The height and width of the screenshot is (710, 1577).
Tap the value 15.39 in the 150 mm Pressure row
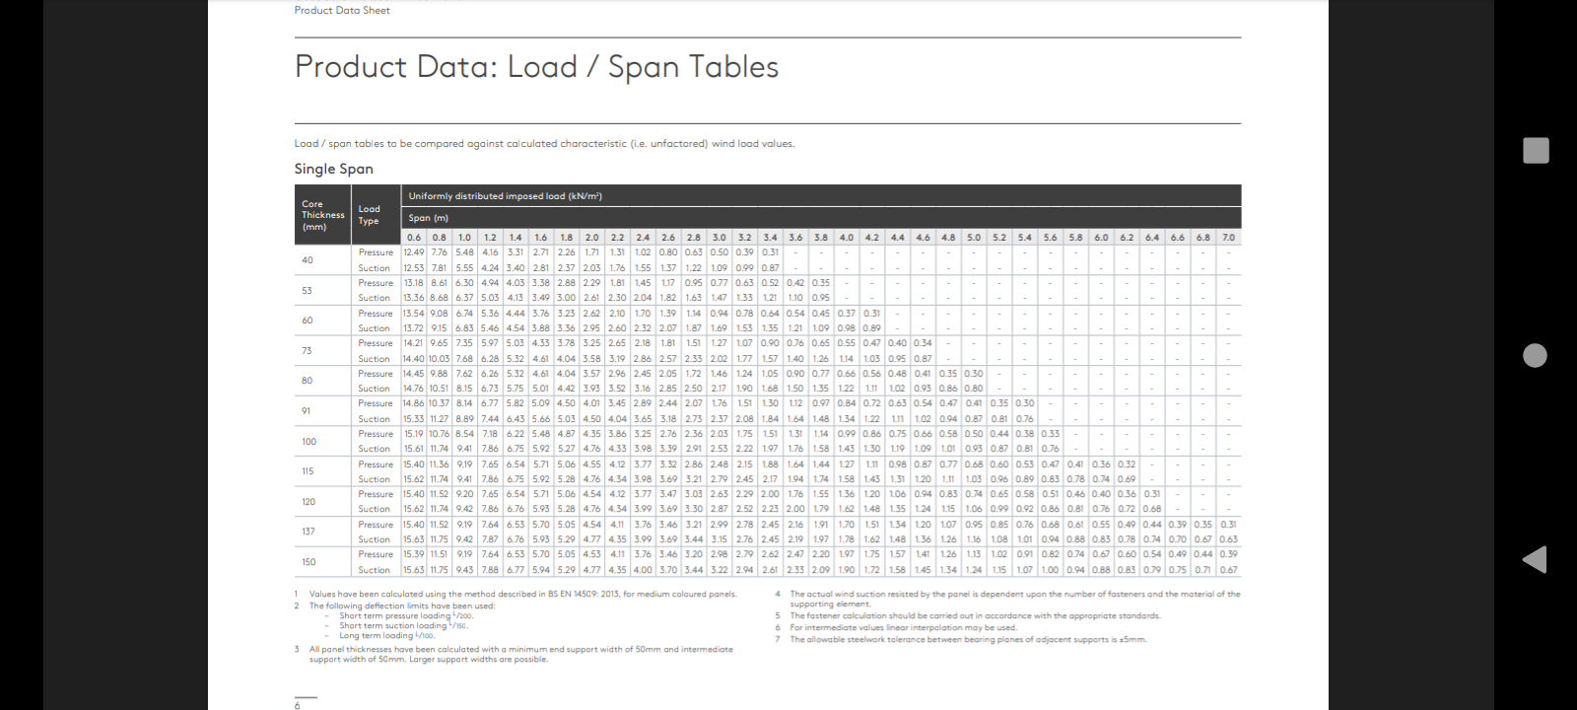tap(414, 554)
